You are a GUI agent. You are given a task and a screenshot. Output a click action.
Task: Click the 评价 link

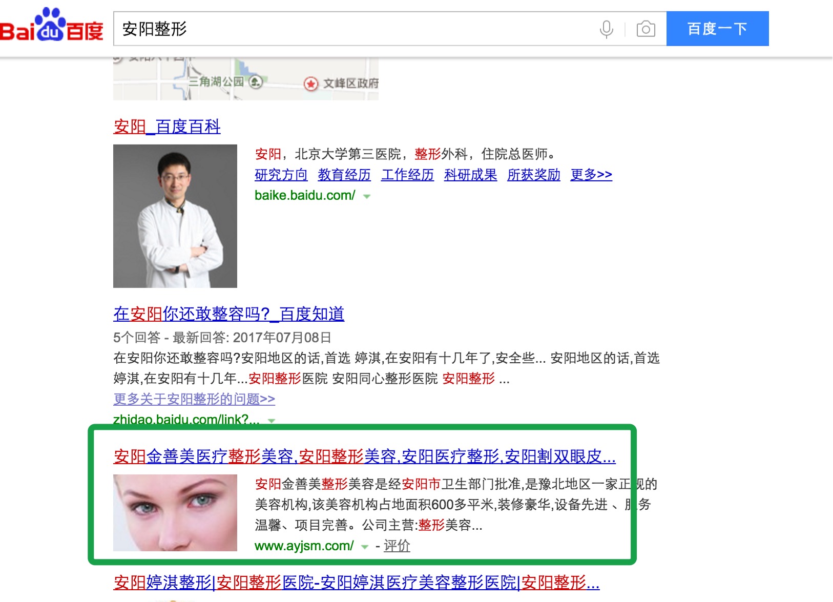(x=397, y=546)
